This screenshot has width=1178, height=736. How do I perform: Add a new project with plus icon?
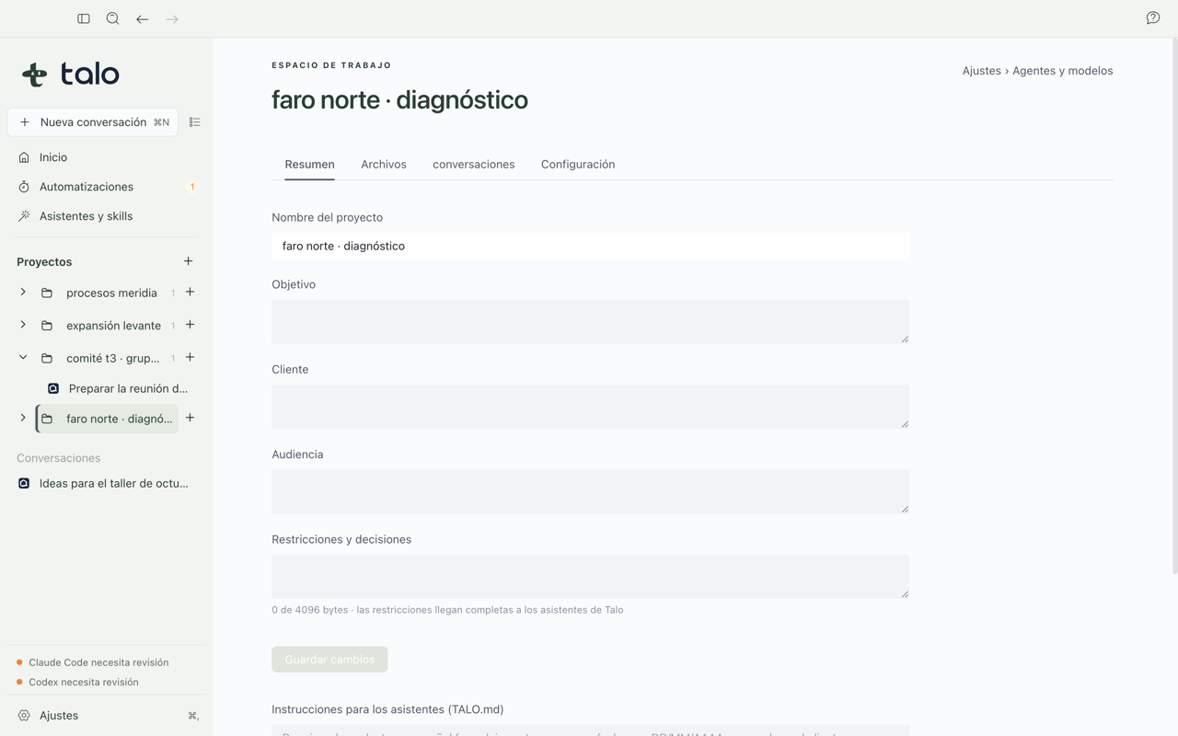coord(188,261)
